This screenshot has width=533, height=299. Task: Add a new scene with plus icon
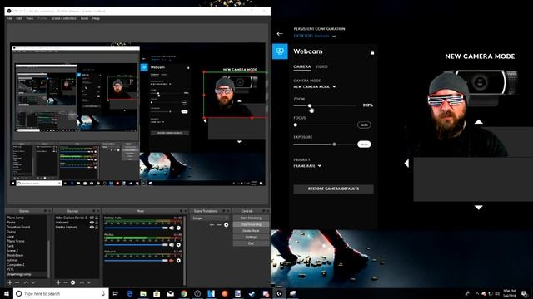point(10,282)
